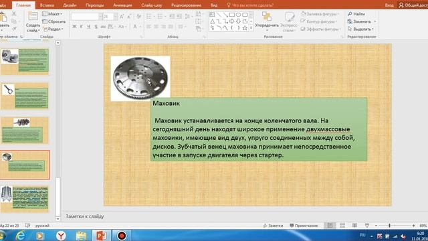This screenshot has height=241, width=428.
Task: Click Сбросить to reset the slide
Action: tap(53, 21)
